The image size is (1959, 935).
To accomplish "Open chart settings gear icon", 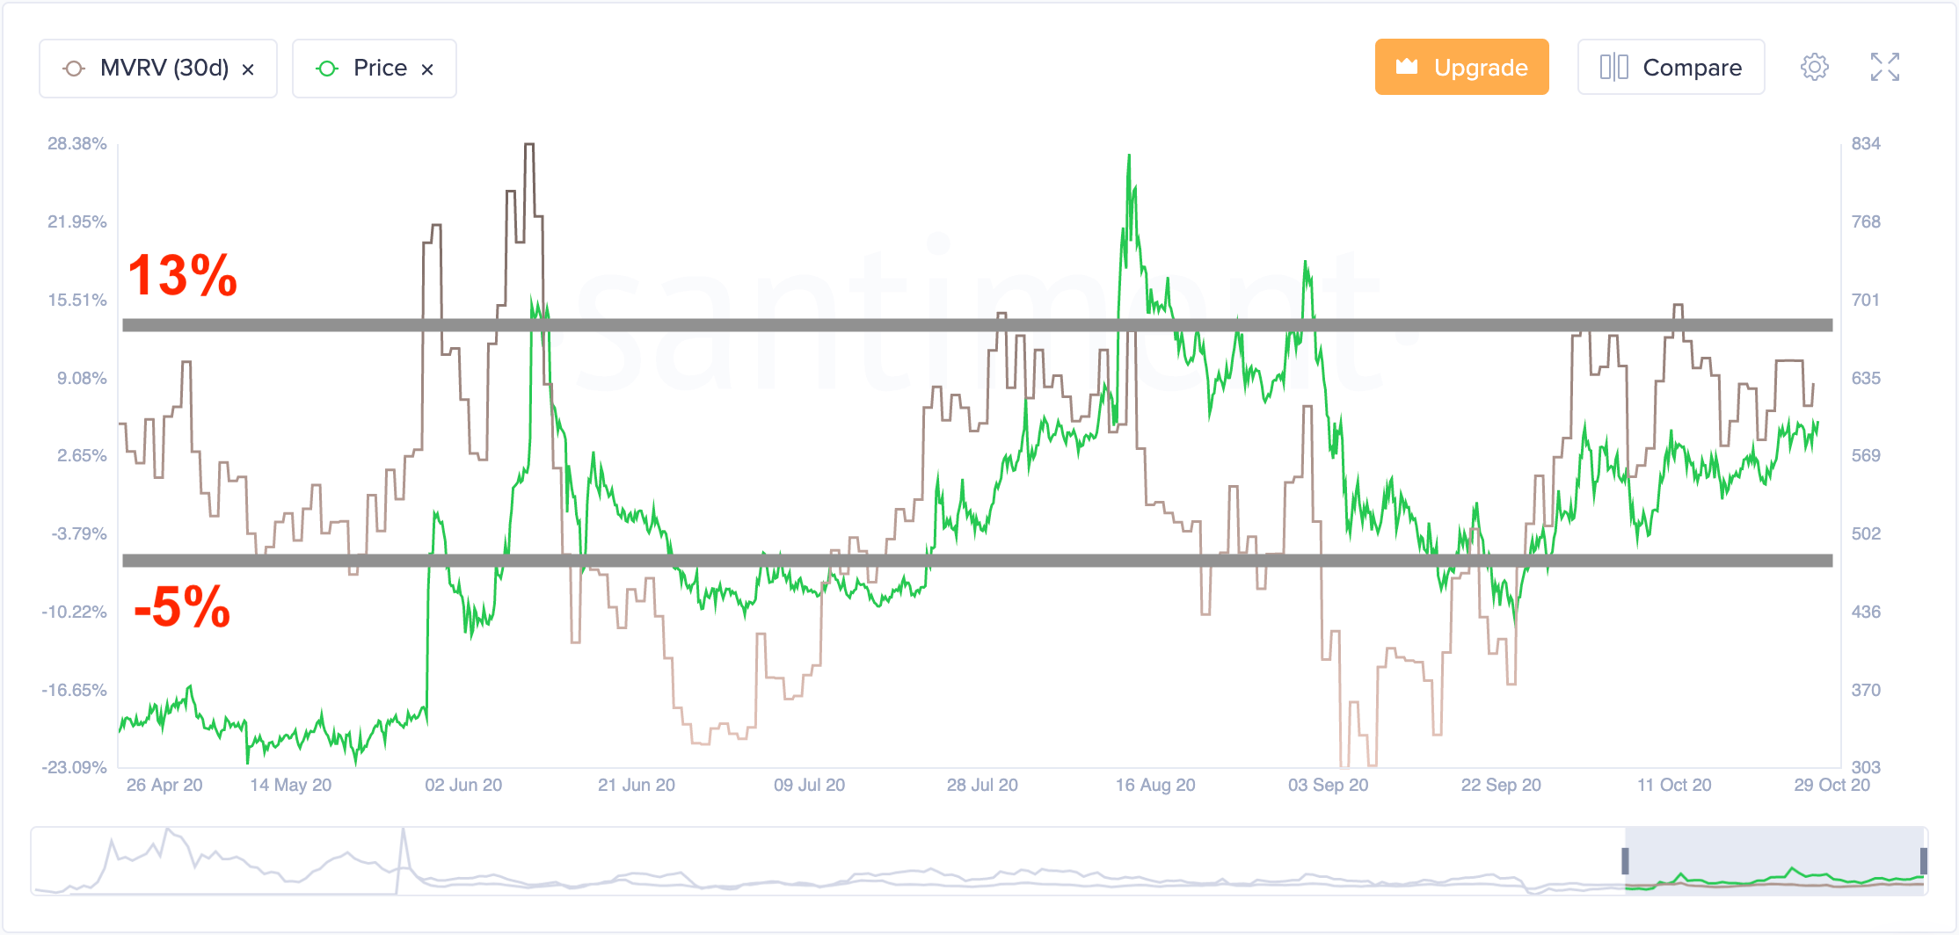I will 1814,67.
